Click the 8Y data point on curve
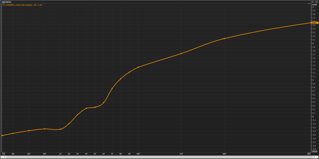Viewport: 319px width, 159px height. (121, 79)
